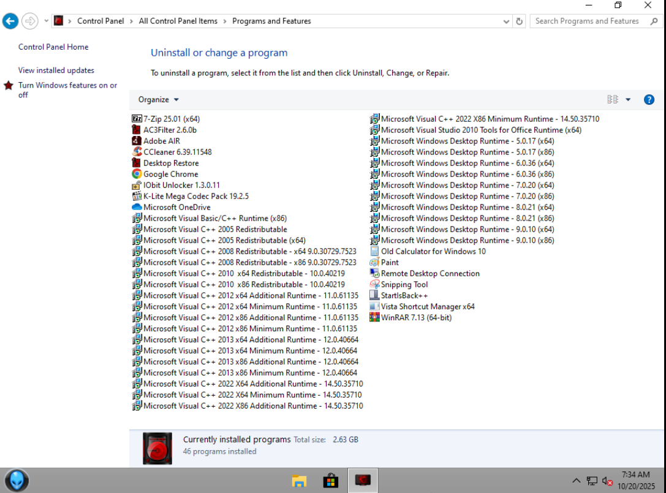This screenshot has height=493, width=666.
Task: Select Visual C++ 2010 x86 Redistributable 10.0.40219
Action: click(239, 285)
